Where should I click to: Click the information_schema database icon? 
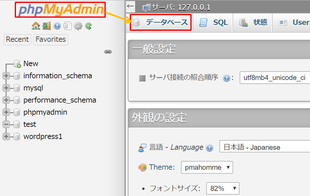click(x=17, y=76)
